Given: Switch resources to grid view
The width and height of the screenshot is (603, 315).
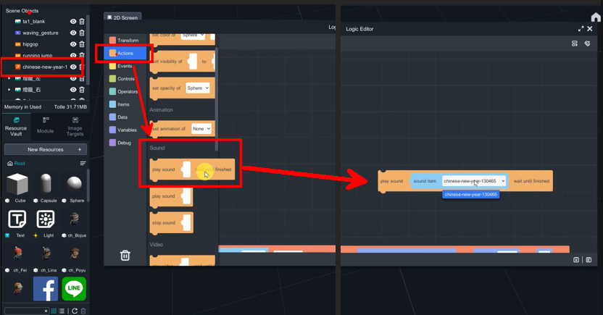Looking at the screenshot, I should click(54, 311).
